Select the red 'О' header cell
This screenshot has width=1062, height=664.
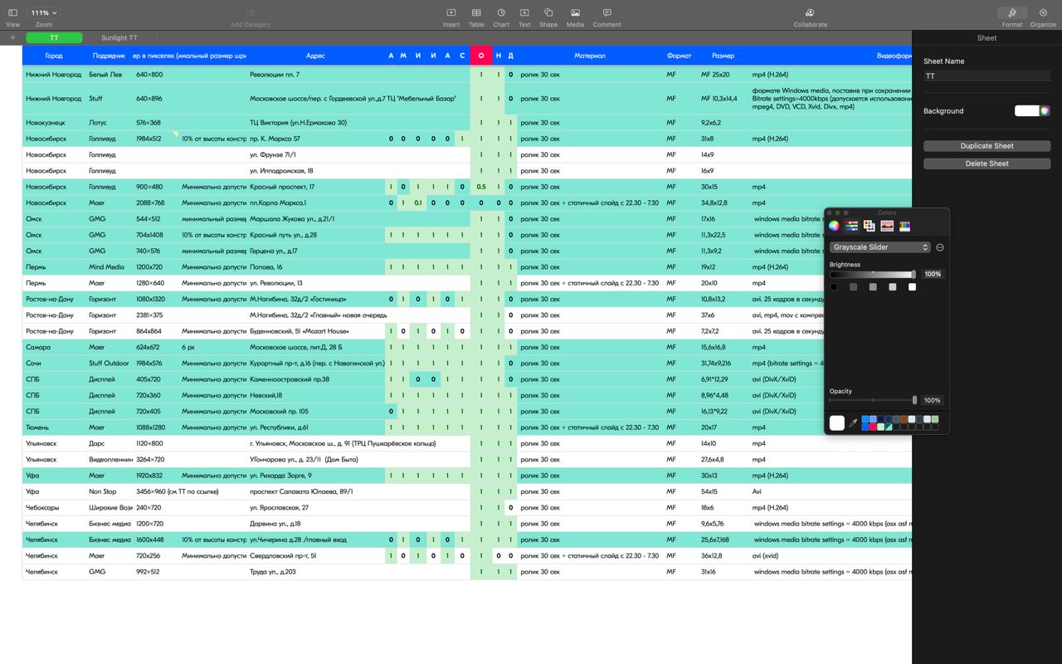(x=481, y=56)
